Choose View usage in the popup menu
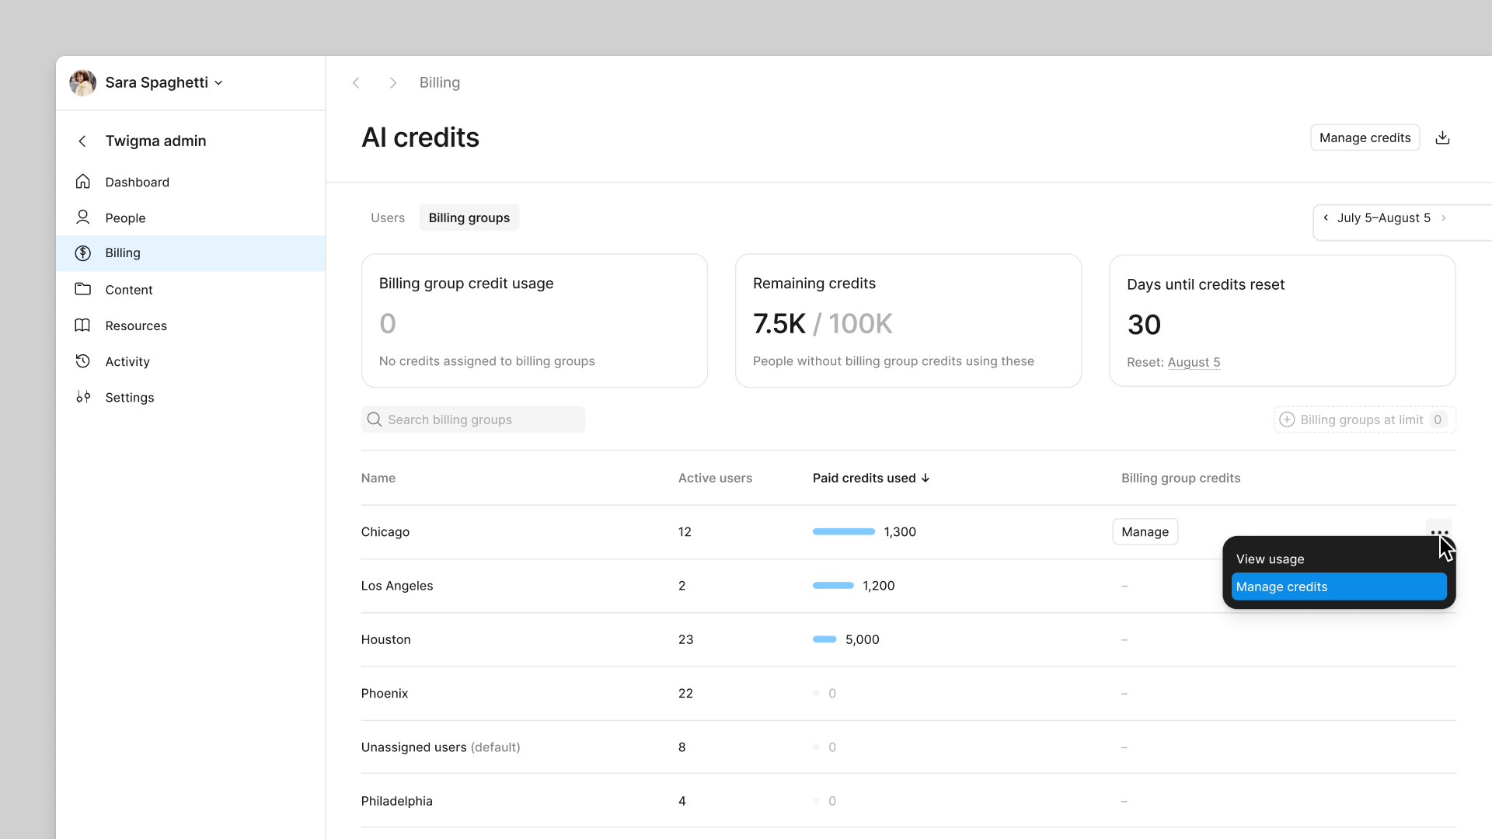1492x839 pixels. pyautogui.click(x=1270, y=559)
